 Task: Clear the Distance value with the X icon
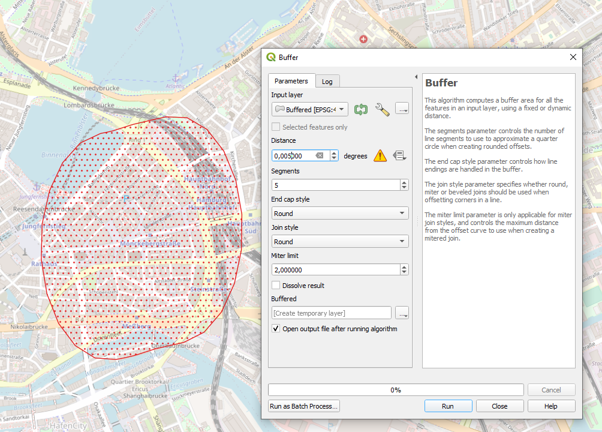(320, 156)
